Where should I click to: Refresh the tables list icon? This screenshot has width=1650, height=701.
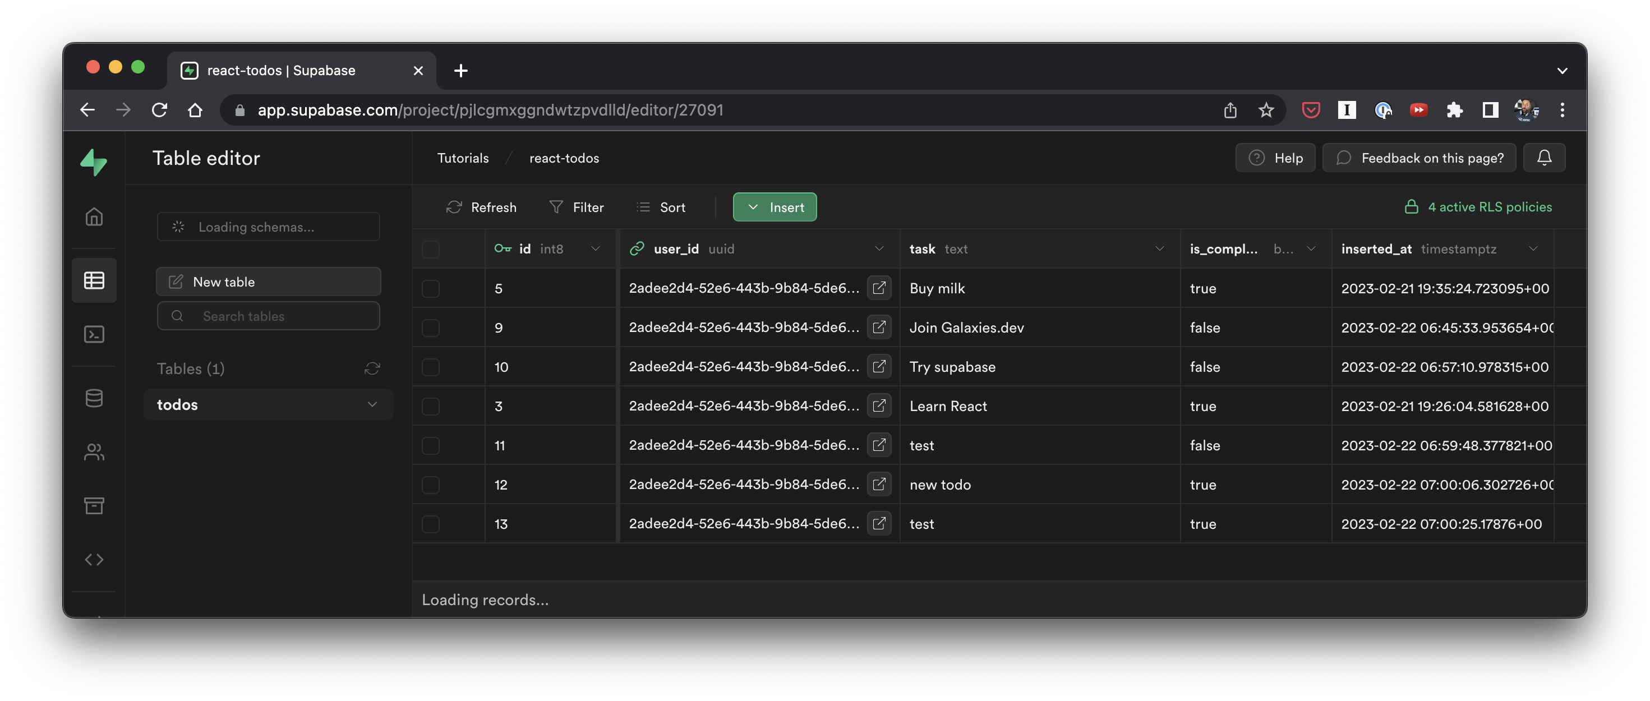(372, 368)
